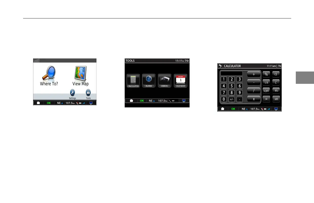Screen dimensions: 314x203
Task: Tap the divide slash key
Action: click(254, 91)
